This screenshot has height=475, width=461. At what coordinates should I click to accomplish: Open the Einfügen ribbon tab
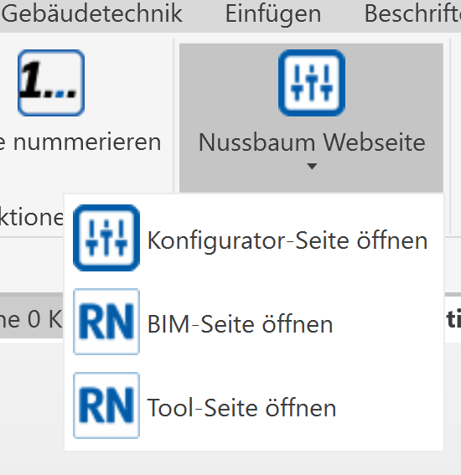(273, 14)
